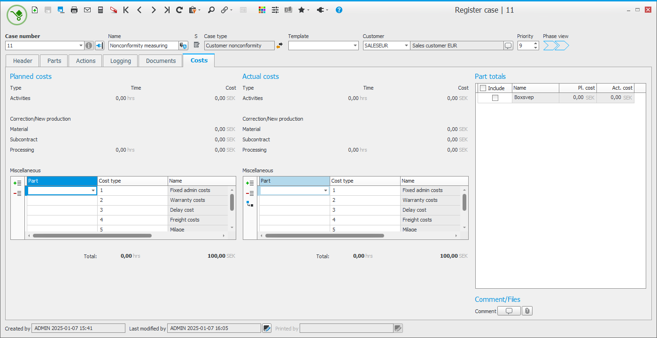Toggle the Include header checkbox
The image size is (657, 338).
483,88
